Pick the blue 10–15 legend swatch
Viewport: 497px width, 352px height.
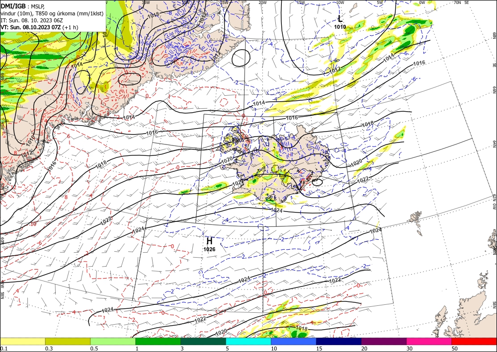[294, 341]
